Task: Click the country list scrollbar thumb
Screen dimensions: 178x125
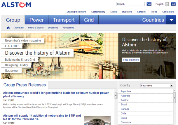Action: tap(175, 97)
